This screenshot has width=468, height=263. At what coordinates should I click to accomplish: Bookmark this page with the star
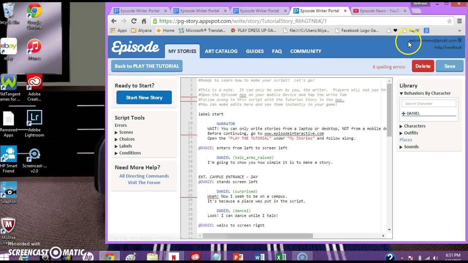pos(449,21)
